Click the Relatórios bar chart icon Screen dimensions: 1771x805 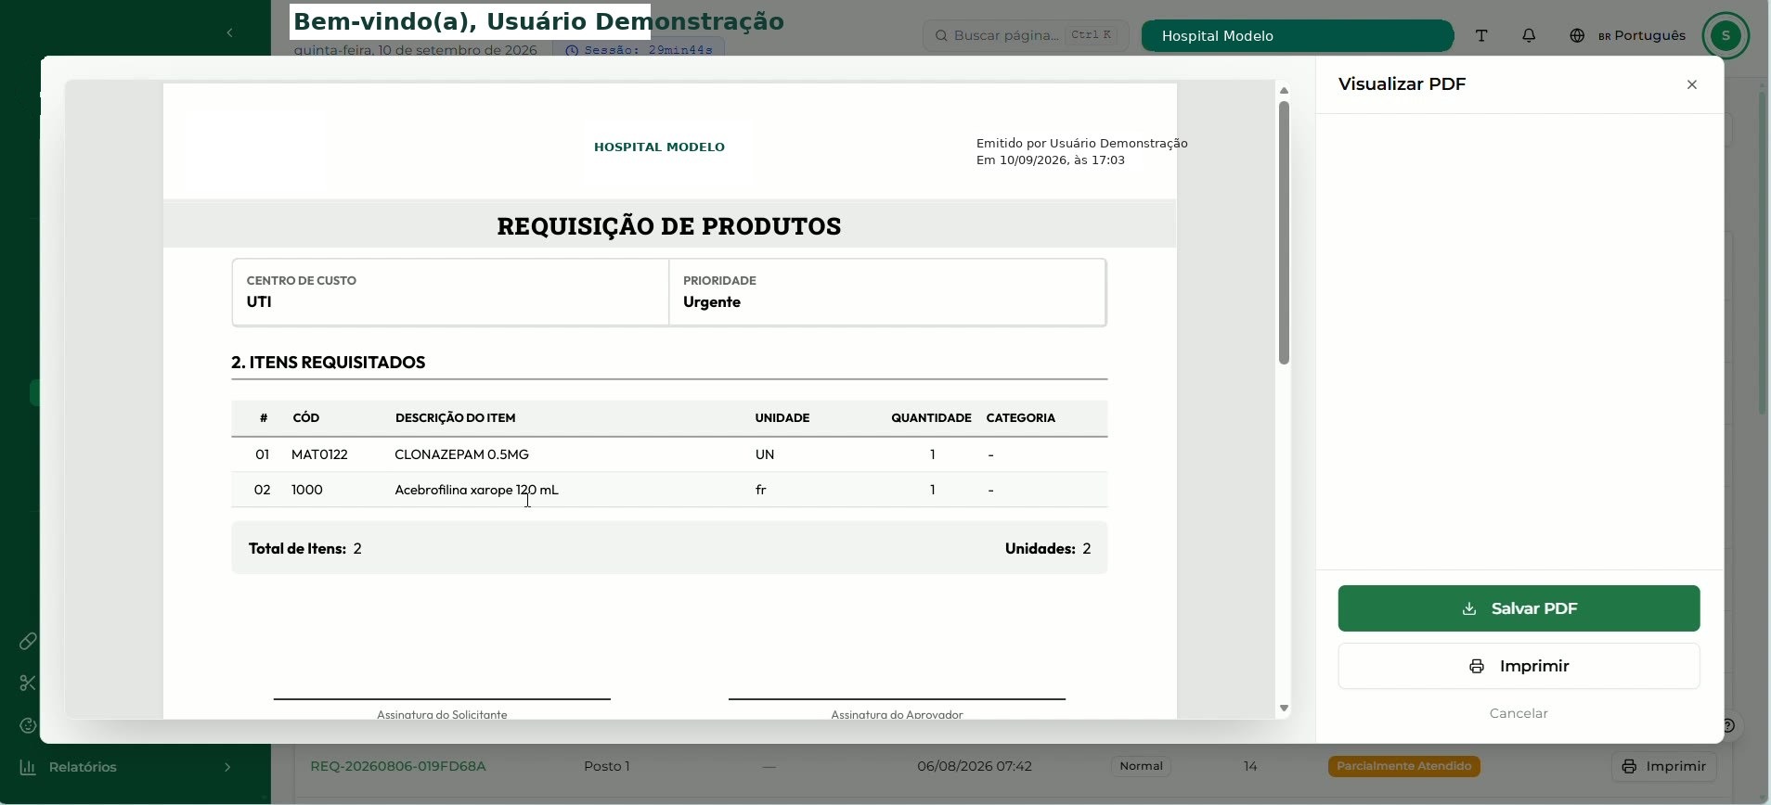click(x=28, y=767)
